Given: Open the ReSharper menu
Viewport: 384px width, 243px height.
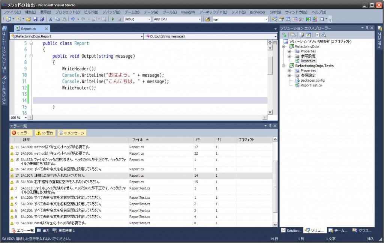Looking at the screenshot, I should (x=257, y=12).
